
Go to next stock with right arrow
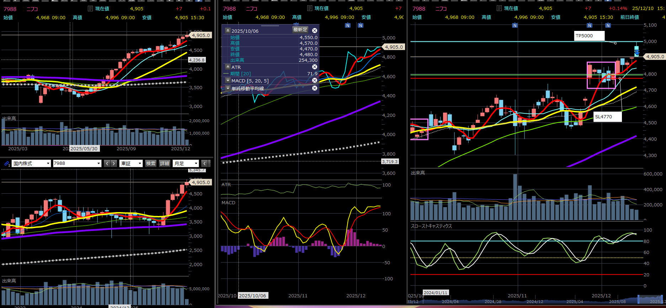coord(114,163)
